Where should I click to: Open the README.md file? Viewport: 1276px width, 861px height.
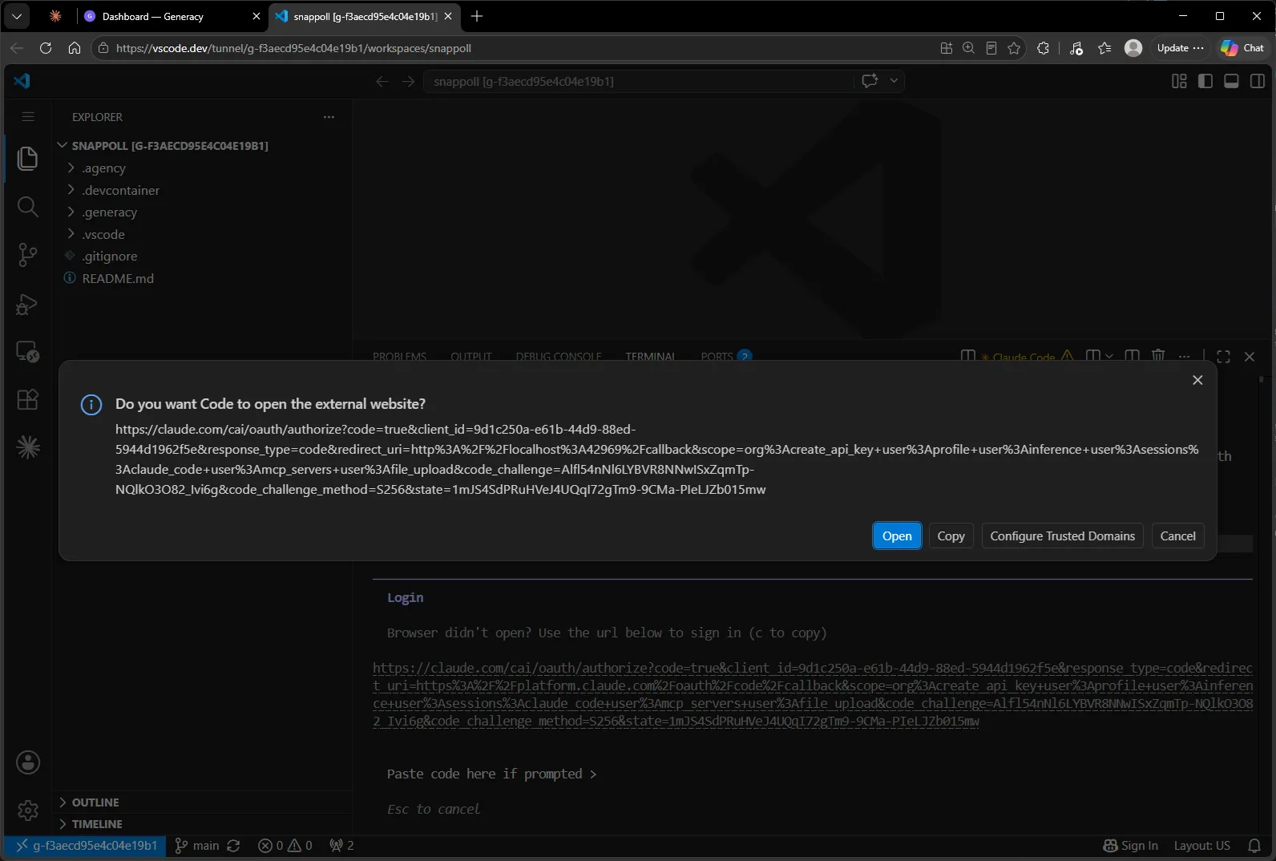pyautogui.click(x=118, y=278)
